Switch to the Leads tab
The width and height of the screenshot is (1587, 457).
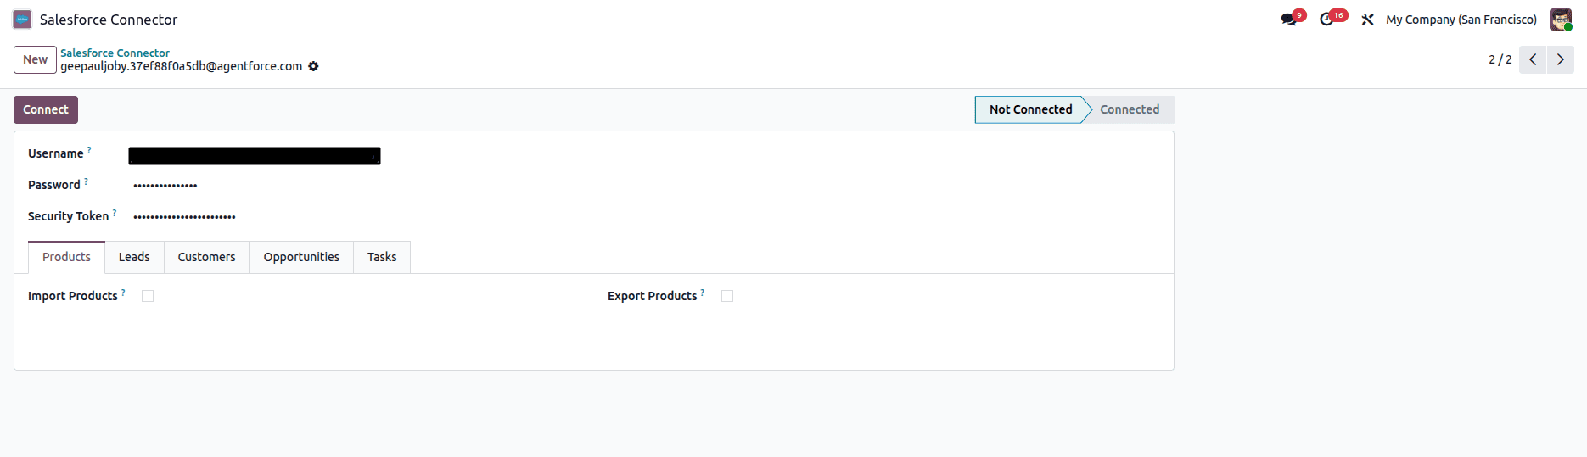point(134,257)
